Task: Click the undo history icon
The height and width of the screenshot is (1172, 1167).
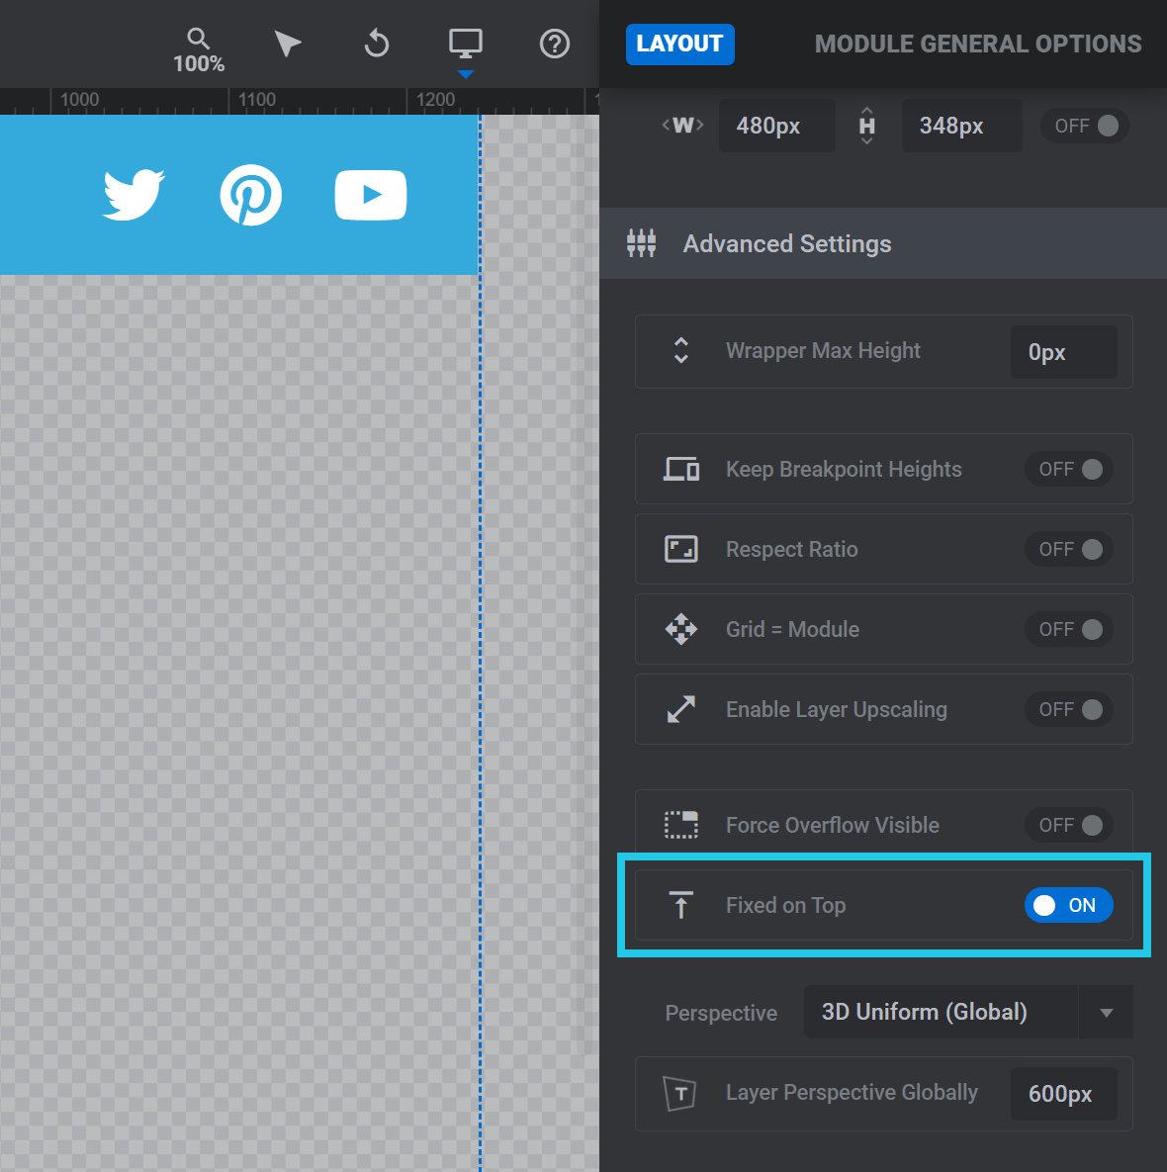Action: click(x=376, y=44)
